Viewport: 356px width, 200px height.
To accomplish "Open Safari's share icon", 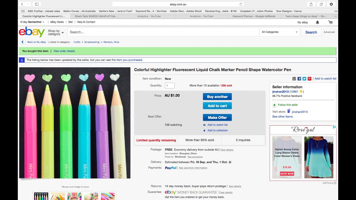I will coord(311,4).
